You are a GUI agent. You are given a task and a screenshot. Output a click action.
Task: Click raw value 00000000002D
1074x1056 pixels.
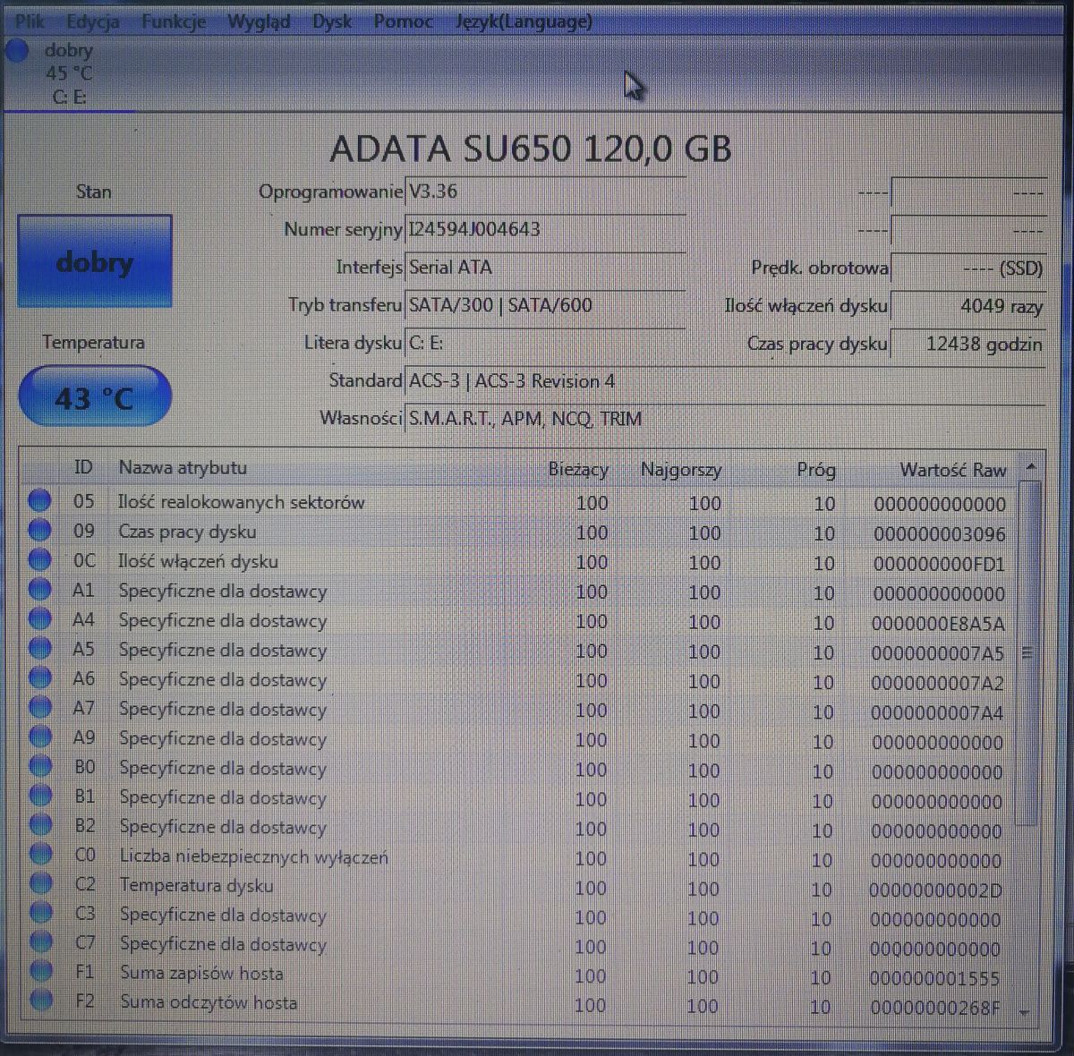[935, 890]
